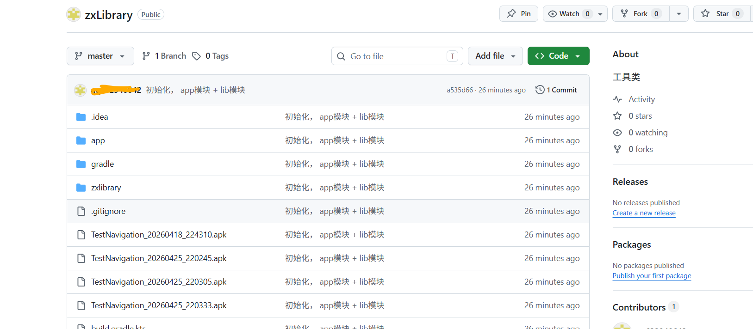Click the folder icon for app
753x329 pixels.
pyautogui.click(x=81, y=140)
